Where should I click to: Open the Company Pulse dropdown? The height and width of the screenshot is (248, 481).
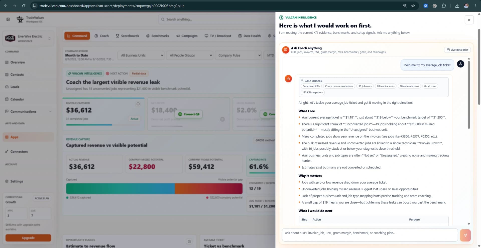[238, 55]
